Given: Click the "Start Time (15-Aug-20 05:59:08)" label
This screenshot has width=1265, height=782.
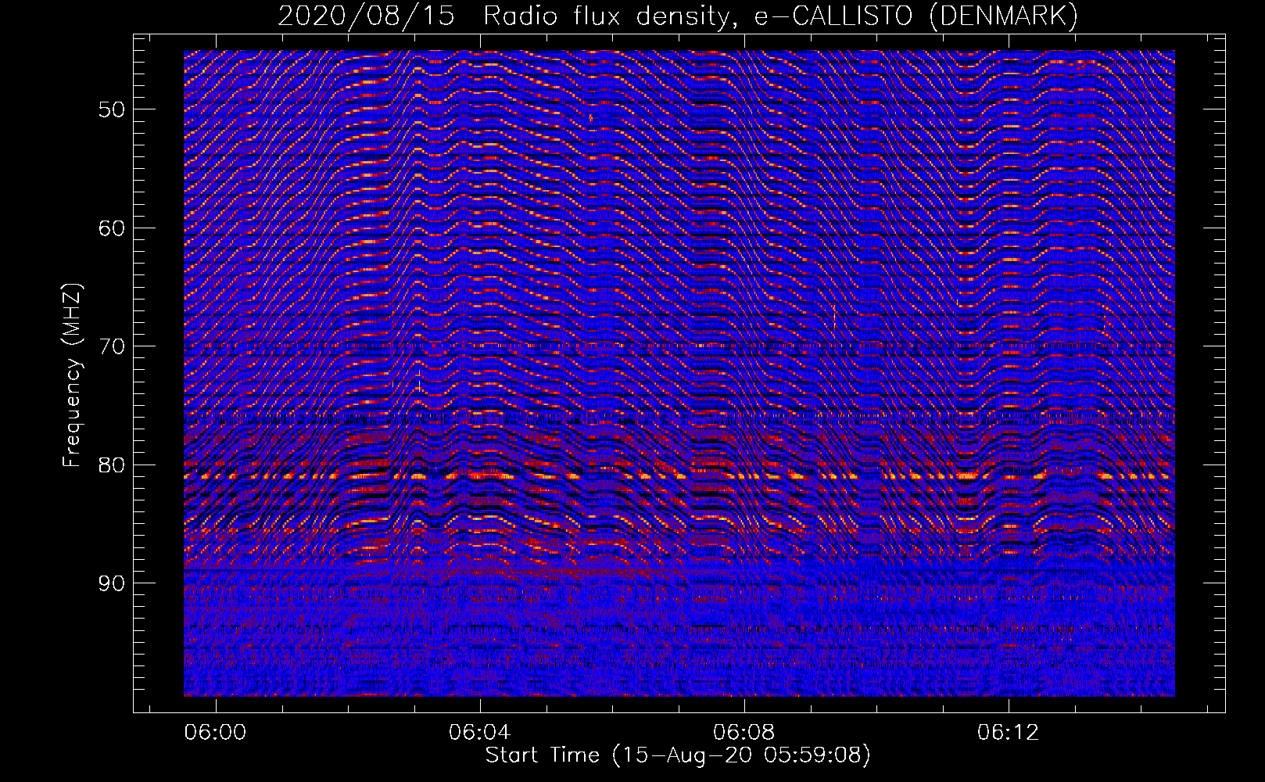Looking at the screenshot, I should click(678, 755).
